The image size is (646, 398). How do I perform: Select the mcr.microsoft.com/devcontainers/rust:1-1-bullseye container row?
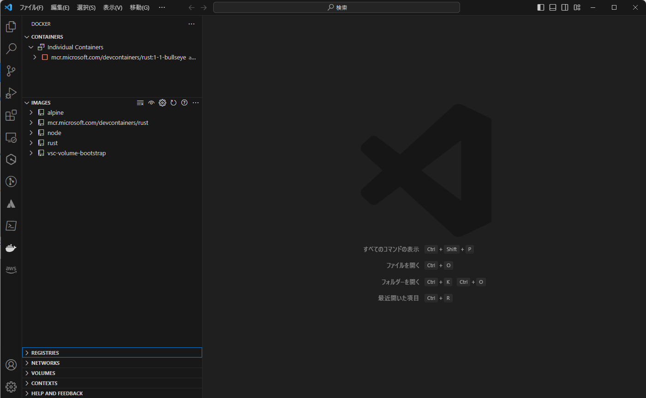pyautogui.click(x=112, y=57)
